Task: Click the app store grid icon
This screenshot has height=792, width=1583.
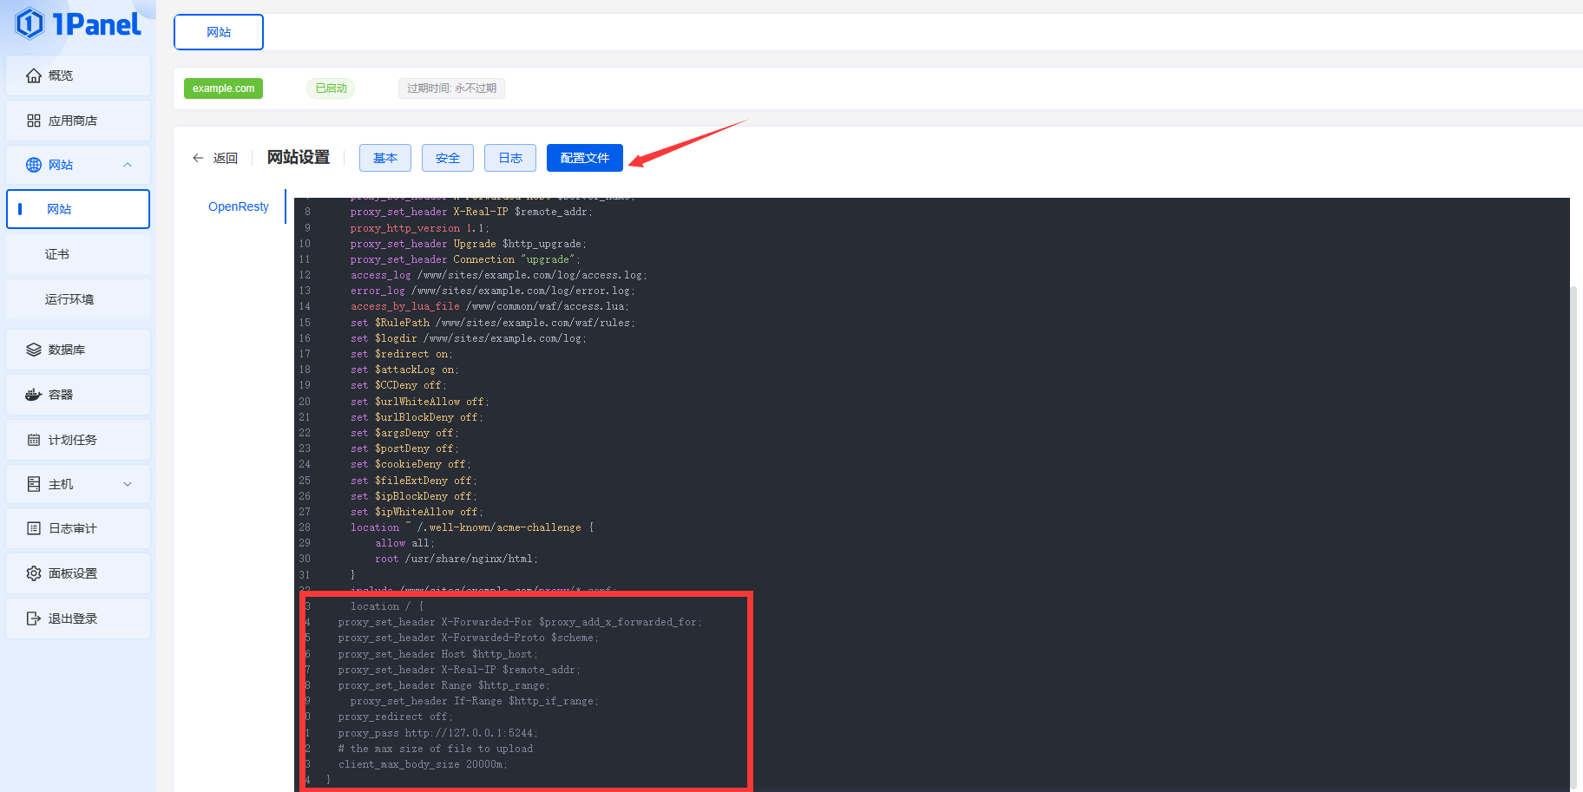Action: 34,121
